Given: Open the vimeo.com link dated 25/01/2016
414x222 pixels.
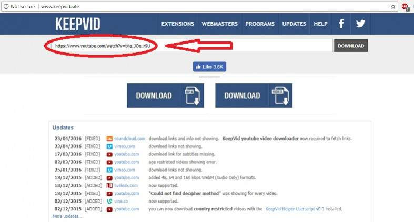Looking at the screenshot, I should pos(124,170).
